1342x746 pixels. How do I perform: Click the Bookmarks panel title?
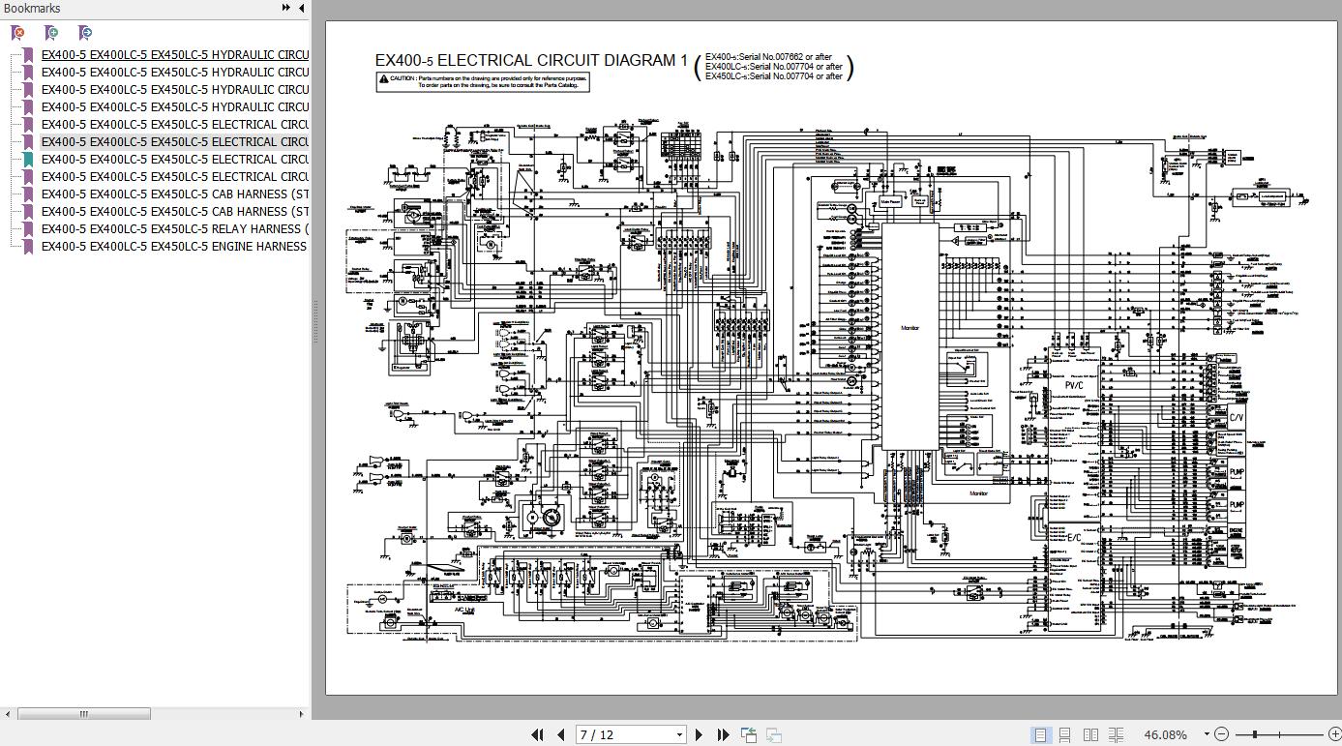click(x=32, y=8)
